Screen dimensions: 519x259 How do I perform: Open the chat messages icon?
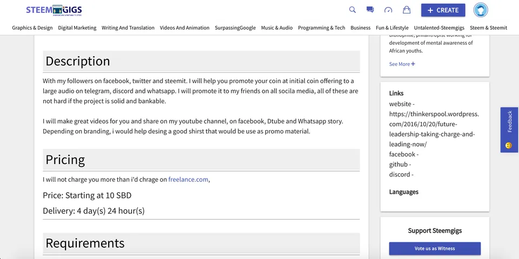(370, 10)
